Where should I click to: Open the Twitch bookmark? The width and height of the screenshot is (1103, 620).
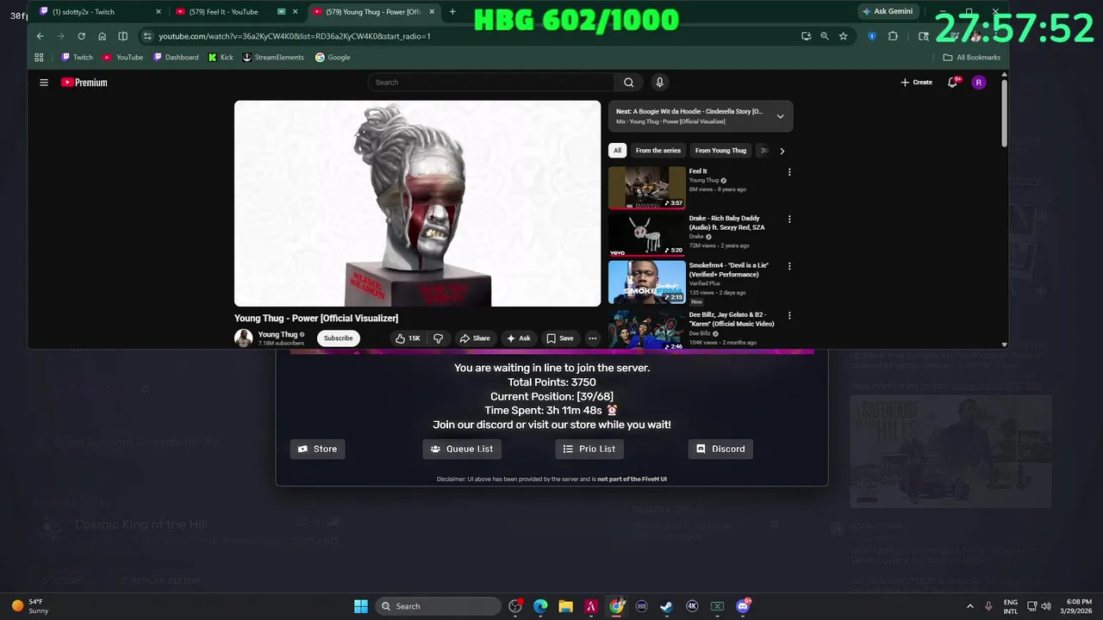(x=78, y=58)
